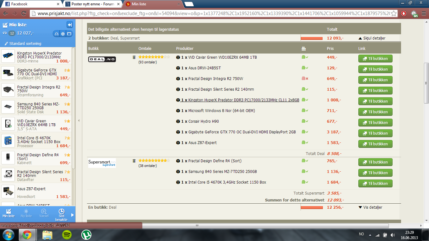This screenshot has width=429, height=241.
Task: Open Sist besøkte in sidebar footer
Action: tap(62, 215)
